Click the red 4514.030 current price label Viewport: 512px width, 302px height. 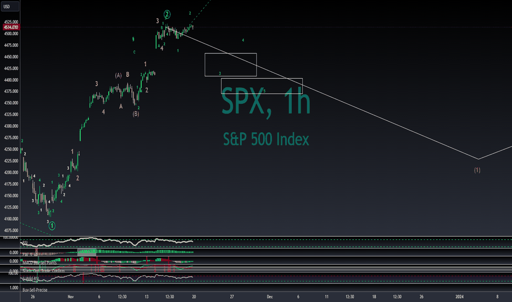(x=11, y=27)
